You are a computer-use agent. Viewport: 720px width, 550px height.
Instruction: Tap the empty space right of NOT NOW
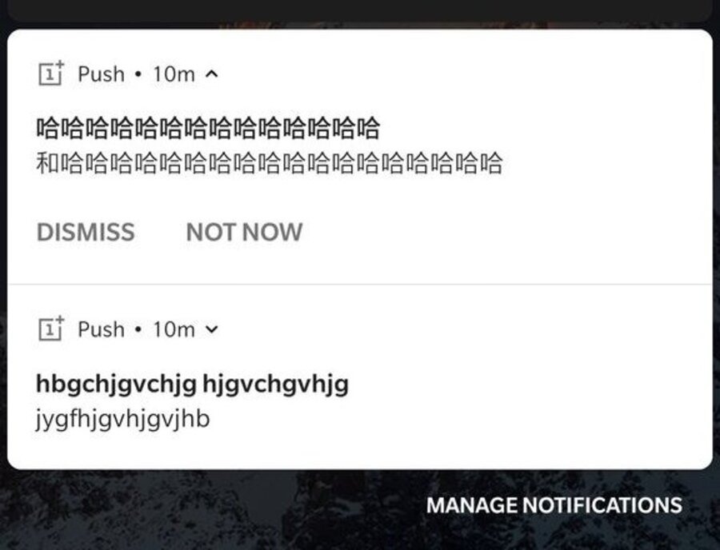[x=505, y=232]
